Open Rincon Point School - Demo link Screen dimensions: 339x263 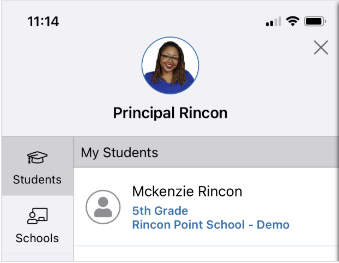[x=211, y=224]
